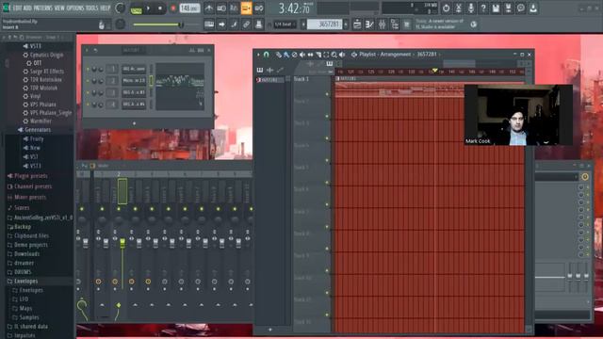
Task: Mute second channel in channel rack
Action: 88,81
